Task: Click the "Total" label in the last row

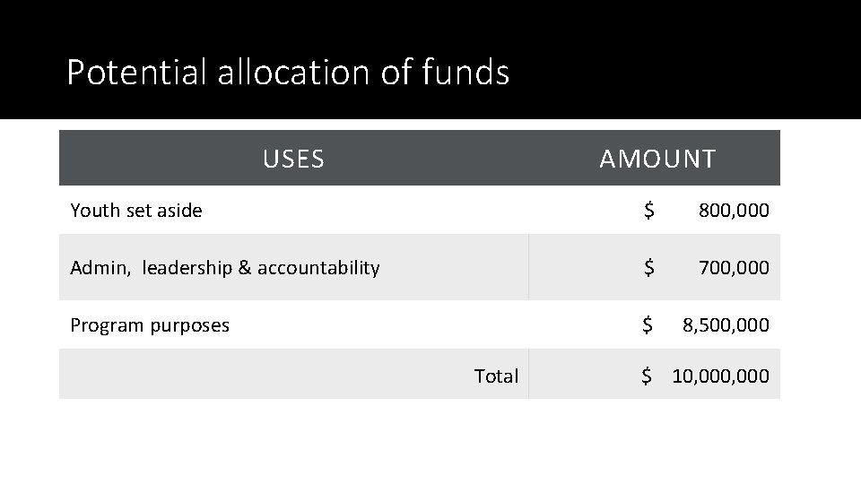Action: coord(496,376)
